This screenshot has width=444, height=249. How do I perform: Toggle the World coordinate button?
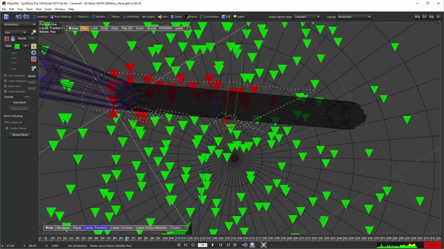tap(22, 39)
